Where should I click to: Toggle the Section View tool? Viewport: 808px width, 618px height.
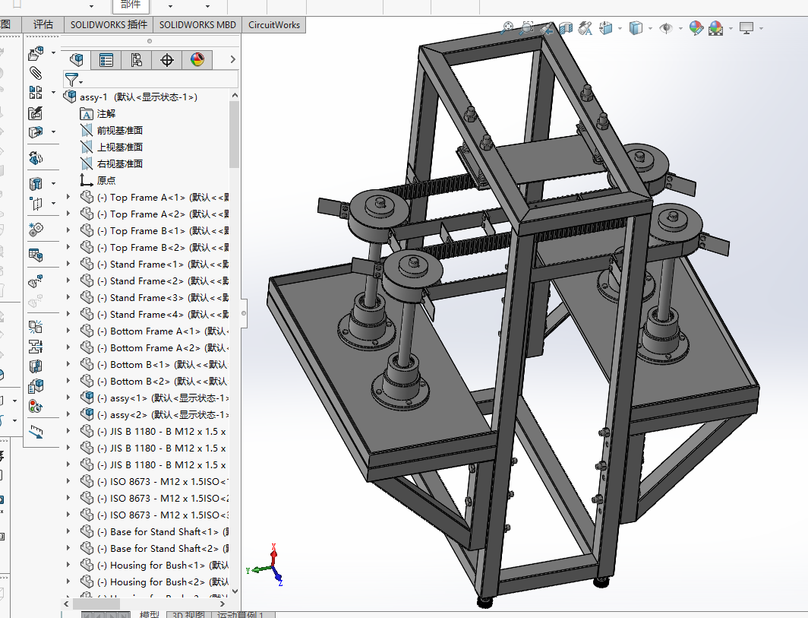566,28
